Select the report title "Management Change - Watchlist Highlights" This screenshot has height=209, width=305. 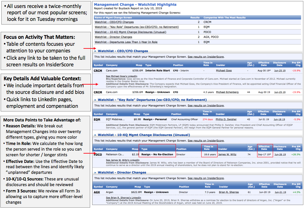tap(135, 4)
